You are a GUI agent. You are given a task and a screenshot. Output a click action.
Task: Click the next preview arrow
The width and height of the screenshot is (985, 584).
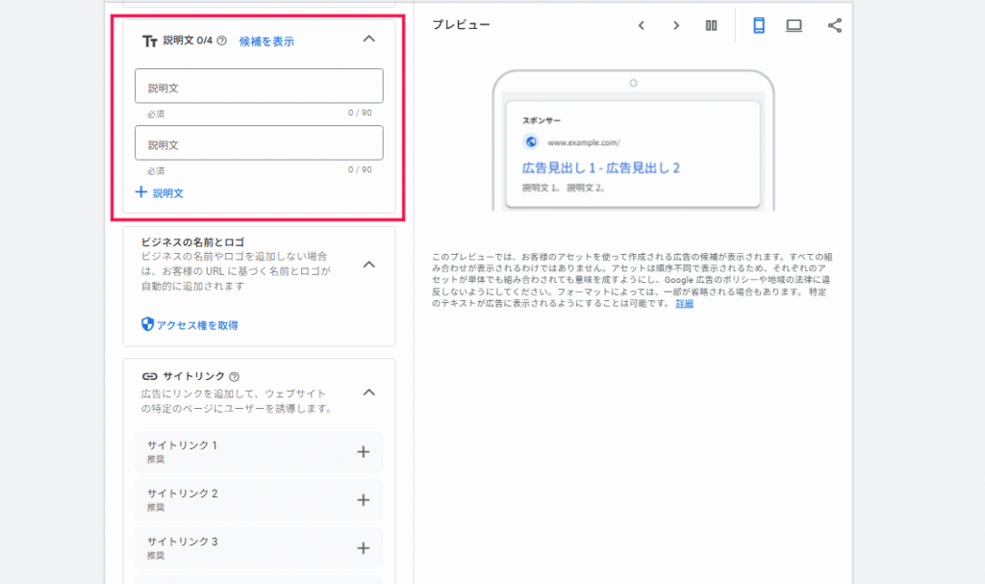coord(676,25)
